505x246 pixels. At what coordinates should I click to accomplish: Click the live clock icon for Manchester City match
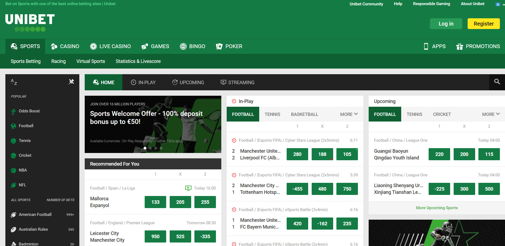(x=234, y=175)
